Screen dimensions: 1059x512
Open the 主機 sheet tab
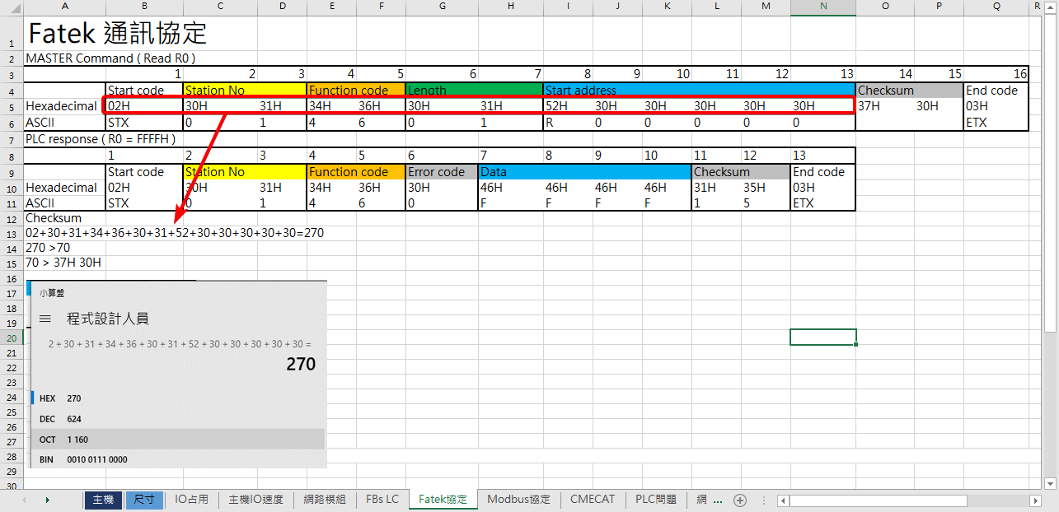[103, 500]
